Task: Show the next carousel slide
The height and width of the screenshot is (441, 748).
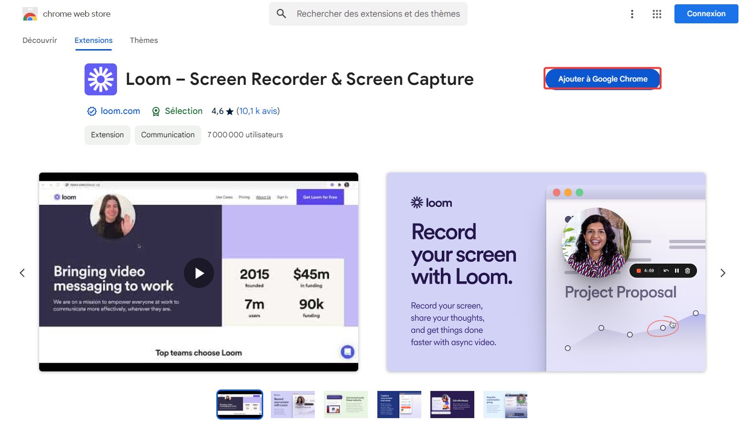Action: (723, 273)
